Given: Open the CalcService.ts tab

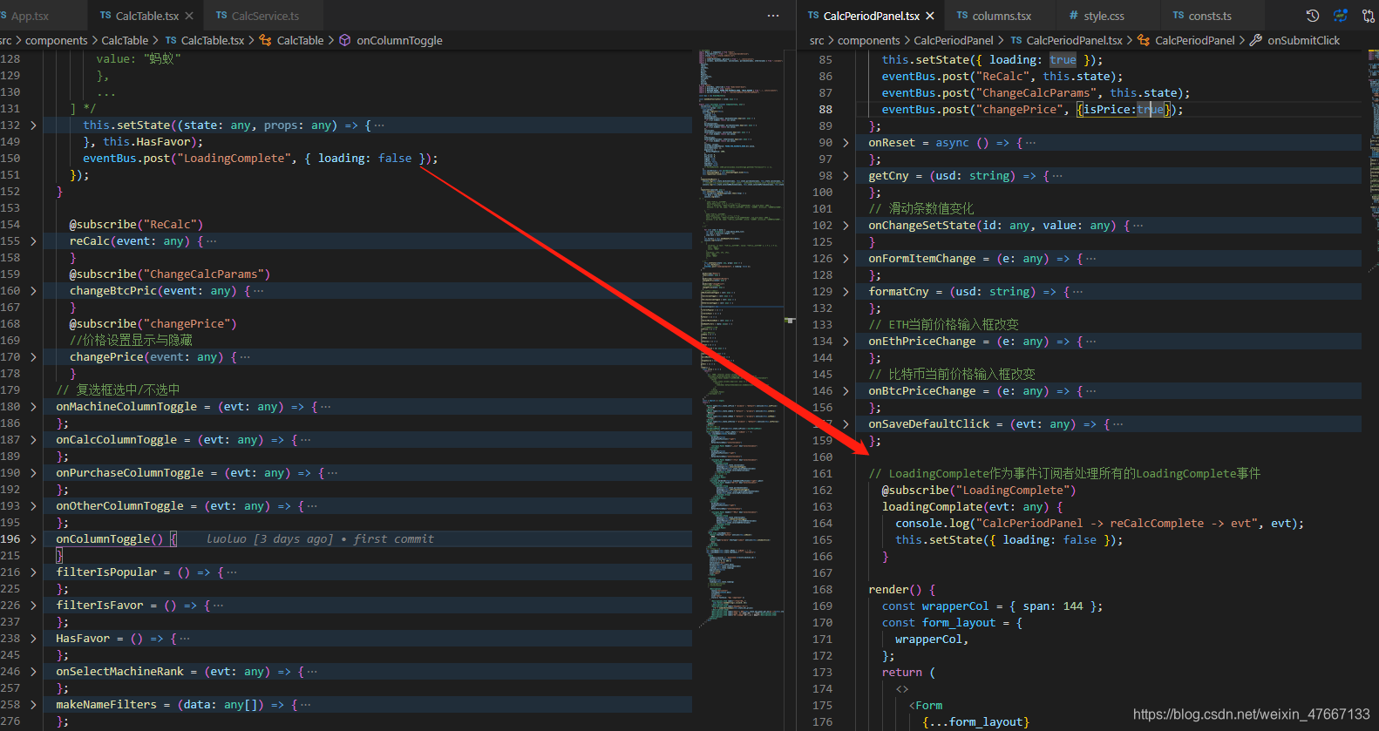Looking at the screenshot, I should pos(264,16).
